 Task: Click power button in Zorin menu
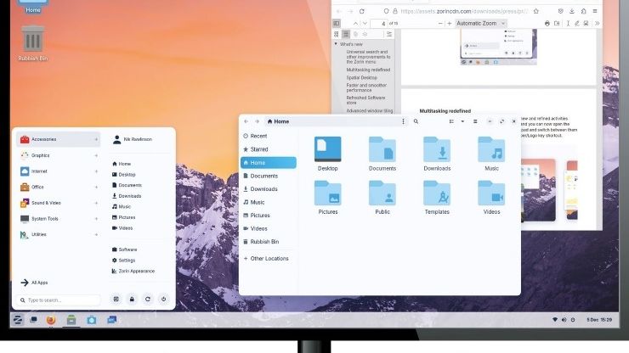[163, 299]
